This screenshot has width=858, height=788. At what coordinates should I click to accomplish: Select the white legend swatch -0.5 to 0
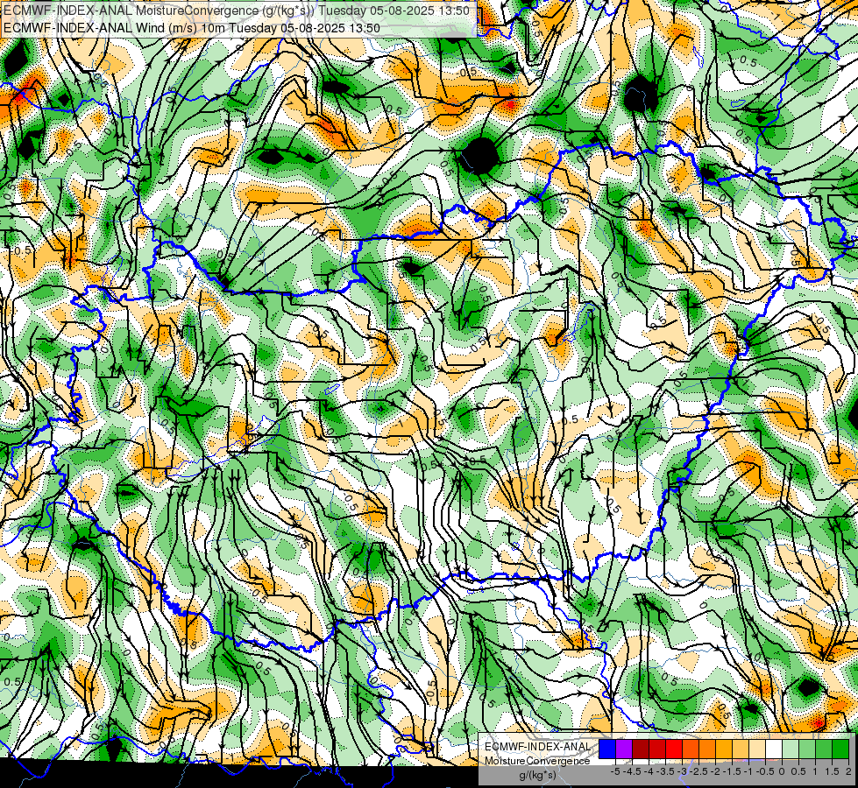click(774, 749)
